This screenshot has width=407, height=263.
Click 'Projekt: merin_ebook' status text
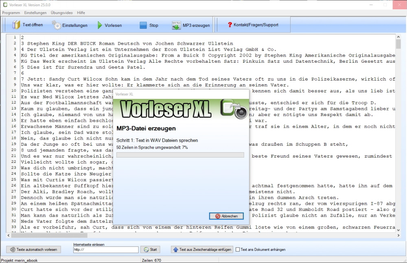point(19,260)
